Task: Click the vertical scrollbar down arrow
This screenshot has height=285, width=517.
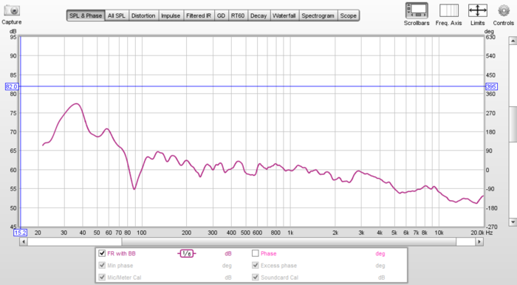Action: tap(513, 222)
